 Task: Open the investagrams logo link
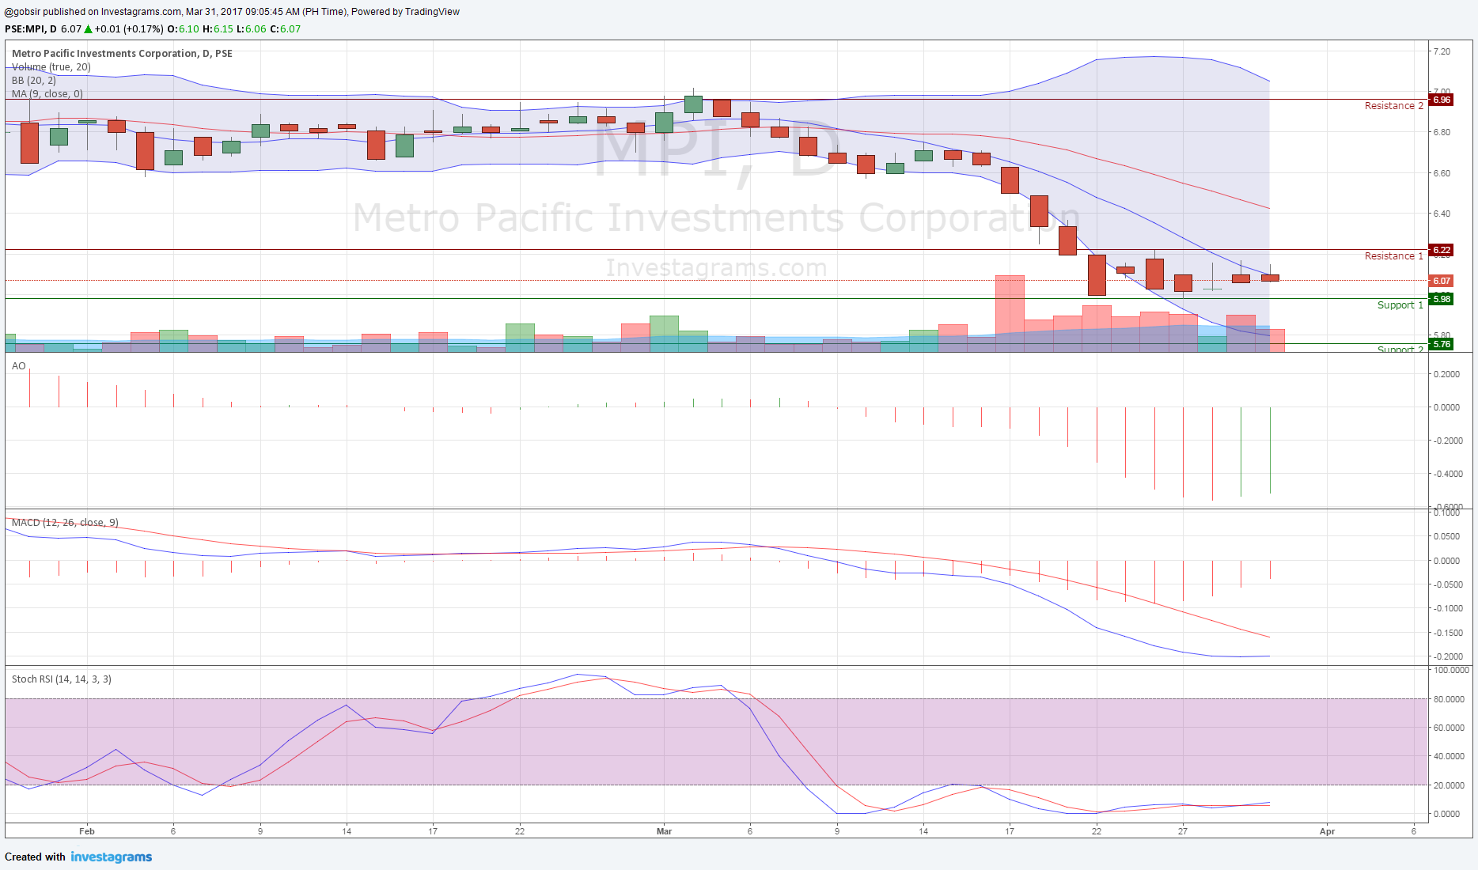[112, 857]
